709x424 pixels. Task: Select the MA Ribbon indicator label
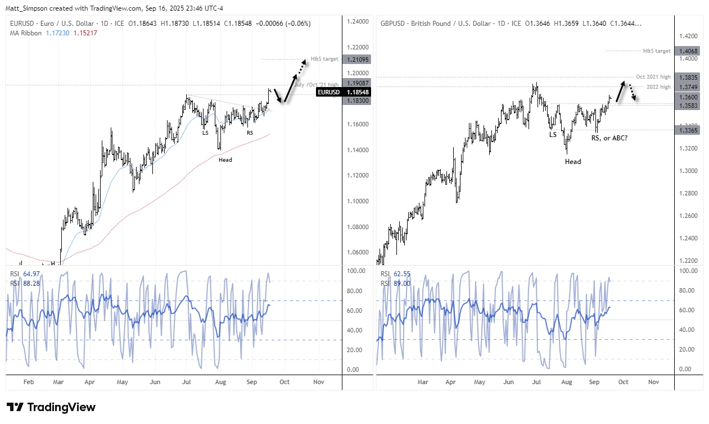25,33
